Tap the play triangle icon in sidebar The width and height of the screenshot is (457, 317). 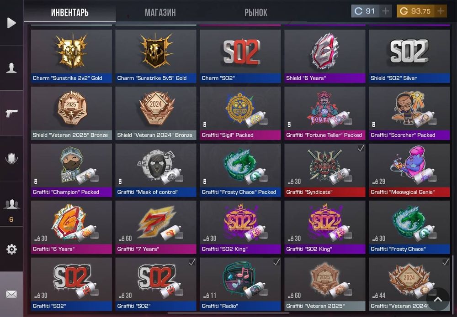click(x=11, y=23)
